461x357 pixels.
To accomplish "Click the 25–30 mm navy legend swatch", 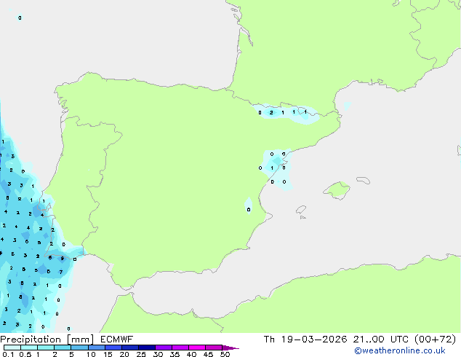I will pos(146,348).
